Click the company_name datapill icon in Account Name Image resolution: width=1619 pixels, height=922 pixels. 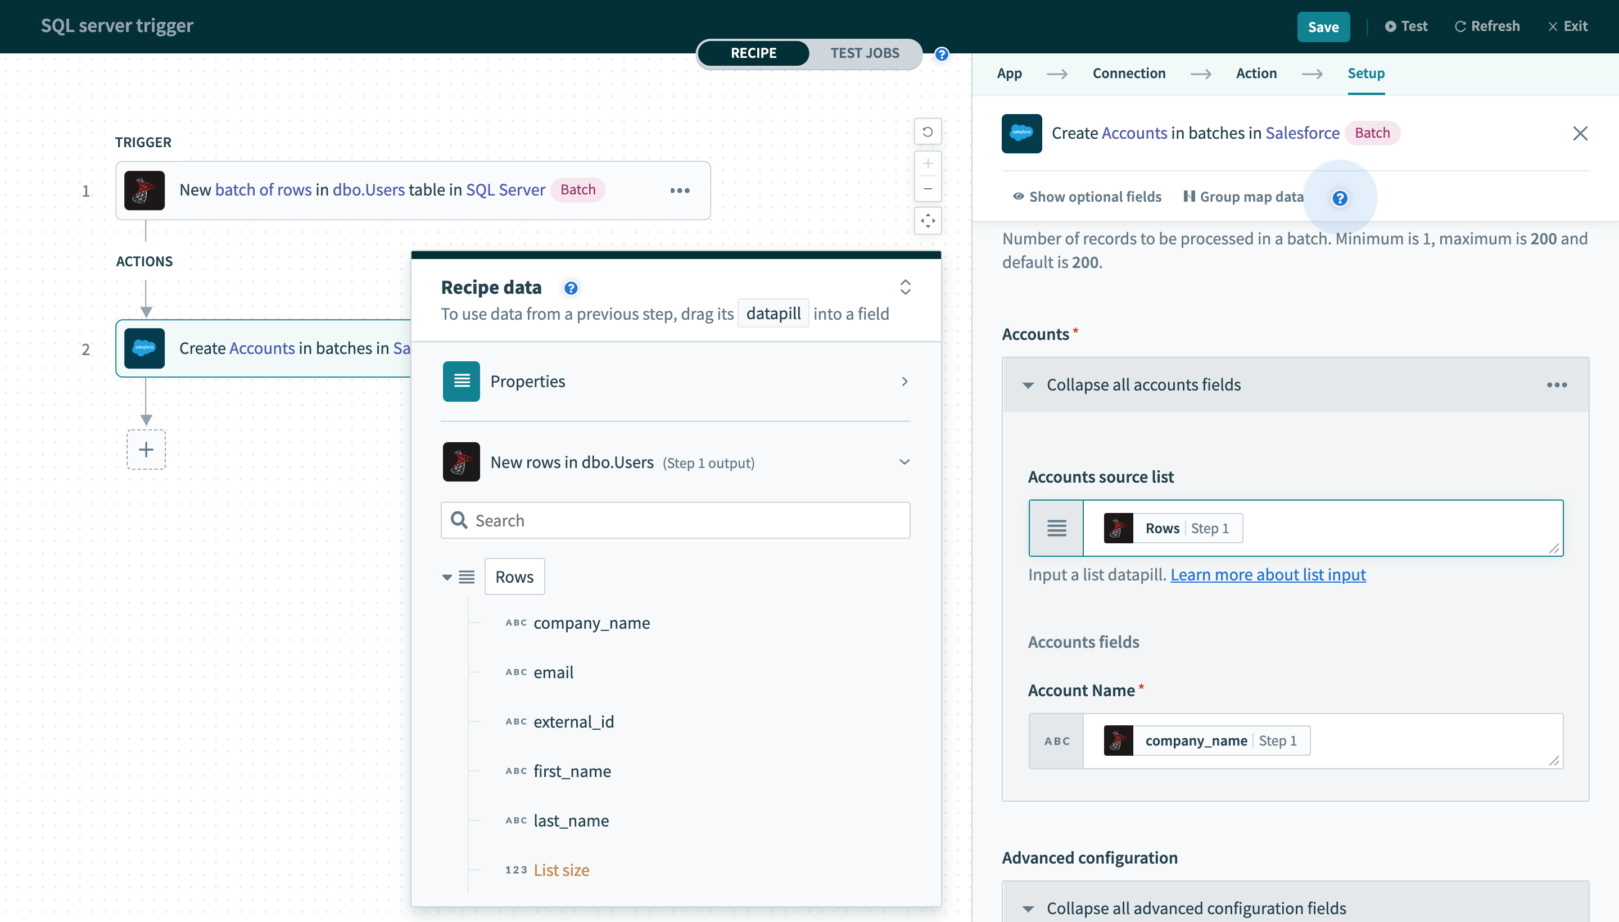[1118, 740]
